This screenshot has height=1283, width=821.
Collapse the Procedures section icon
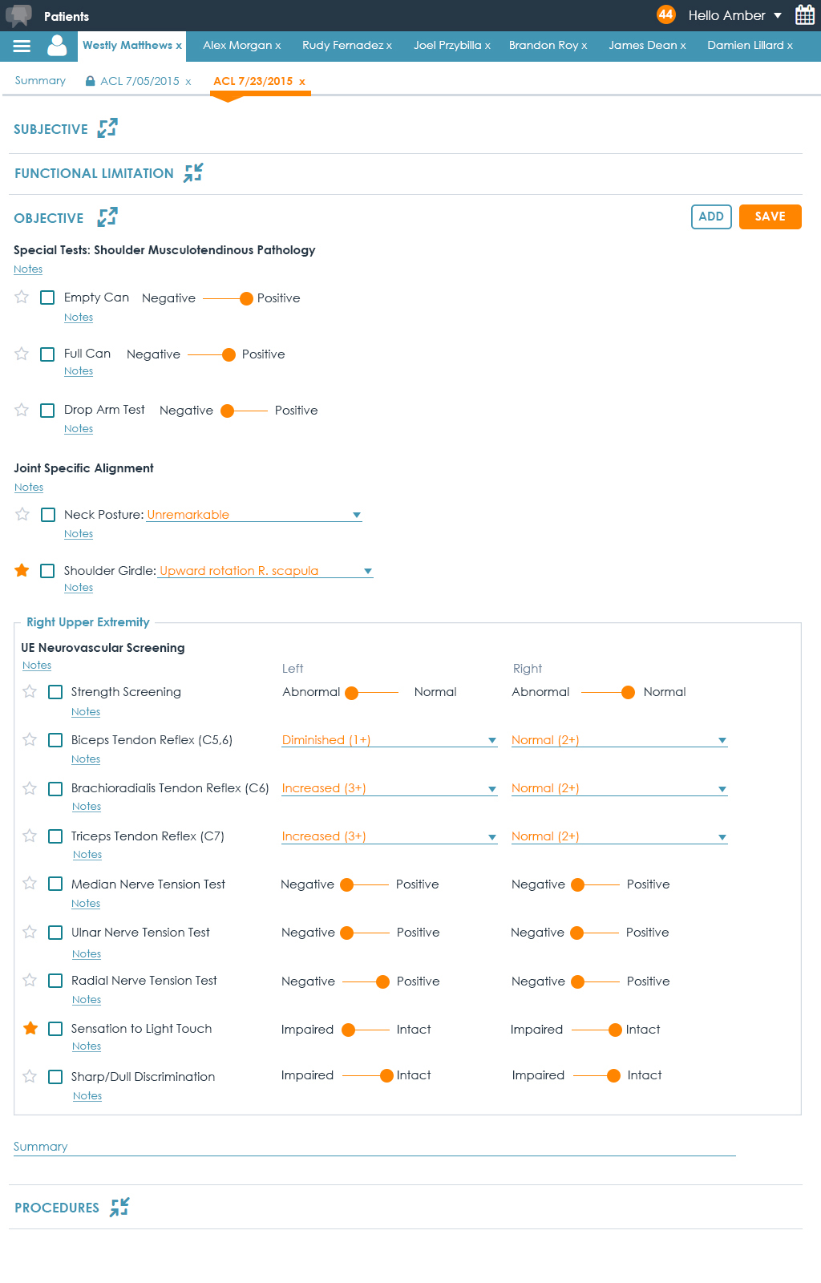coord(119,1207)
